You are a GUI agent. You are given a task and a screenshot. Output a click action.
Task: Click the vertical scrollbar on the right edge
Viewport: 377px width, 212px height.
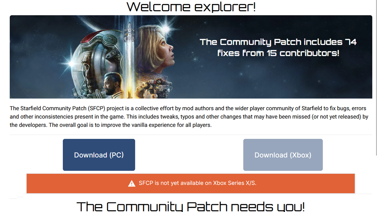tap(376, 79)
